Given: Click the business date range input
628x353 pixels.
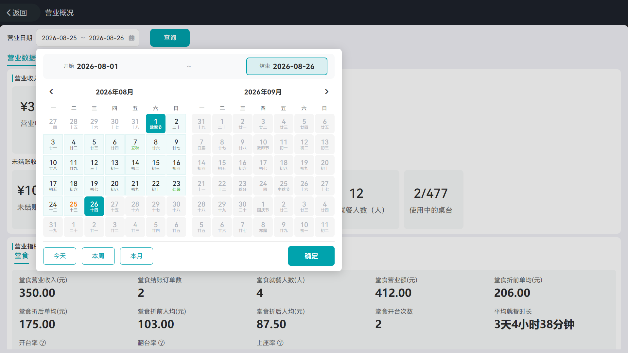Looking at the screenshot, I should tap(88, 38).
